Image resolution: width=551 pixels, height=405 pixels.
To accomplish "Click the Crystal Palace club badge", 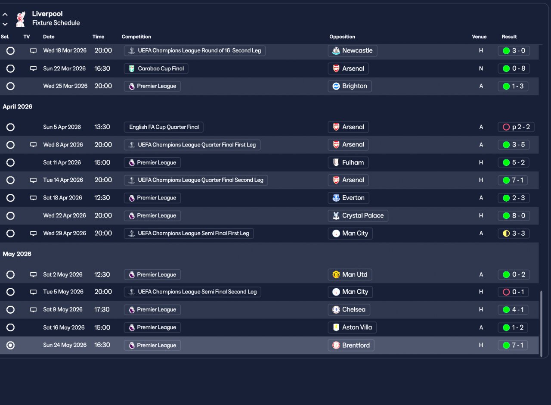I will click(x=336, y=215).
